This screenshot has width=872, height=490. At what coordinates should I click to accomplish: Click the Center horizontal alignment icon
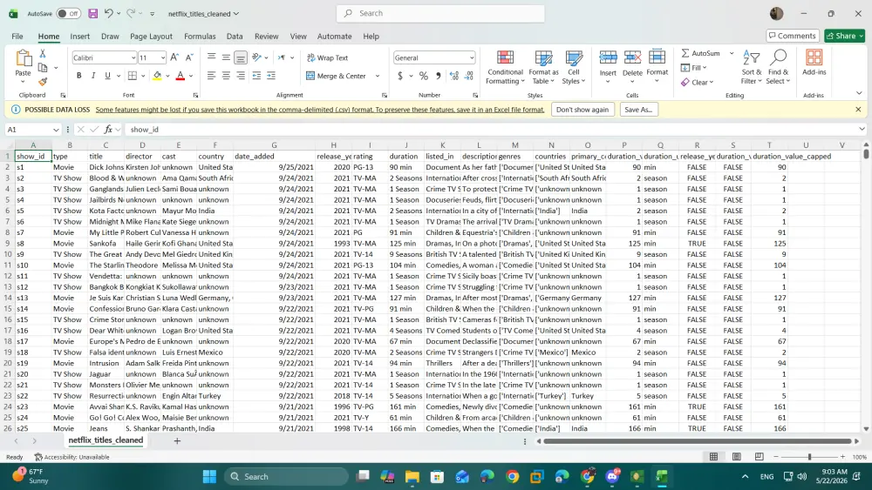pos(226,76)
